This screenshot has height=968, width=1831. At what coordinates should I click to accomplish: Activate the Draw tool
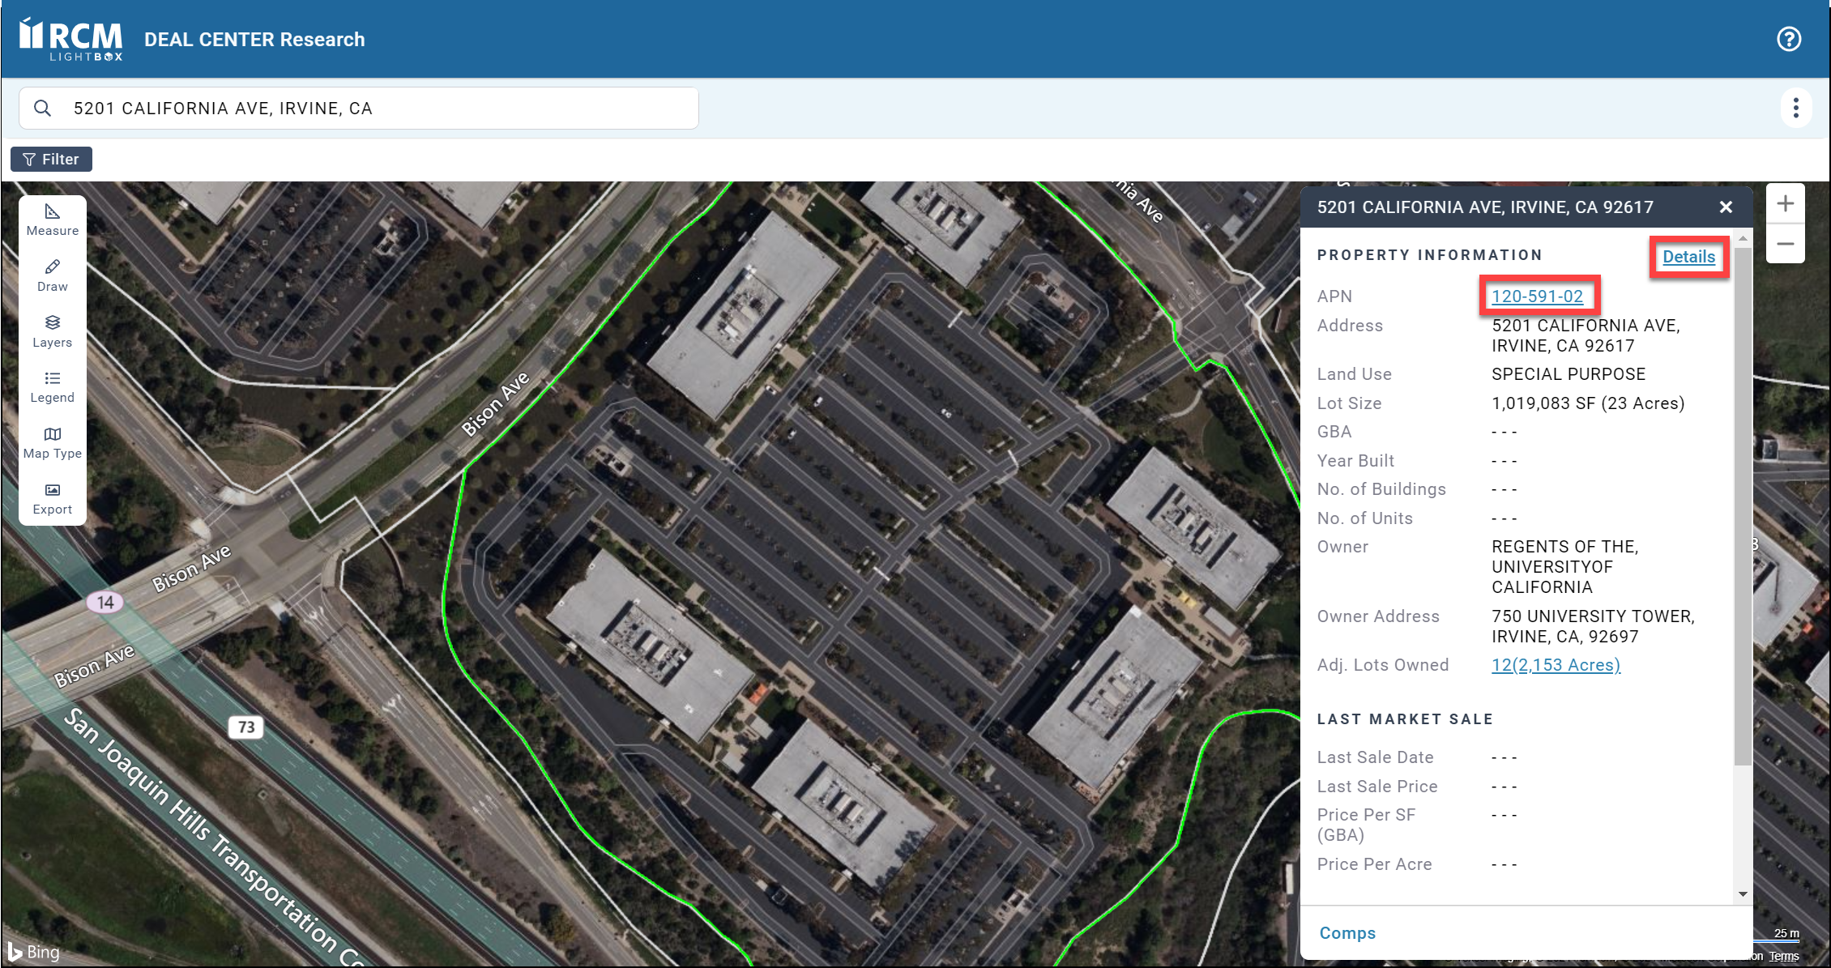[x=52, y=275]
